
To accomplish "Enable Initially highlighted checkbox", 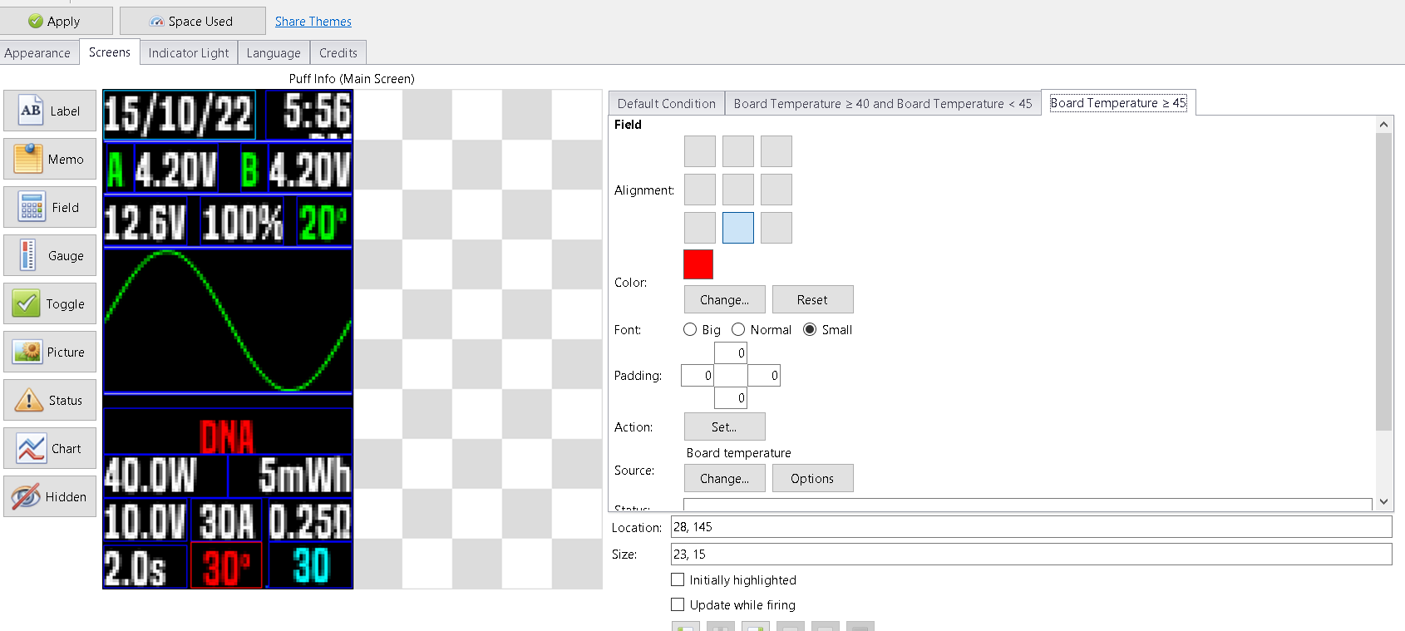I will (x=678, y=580).
